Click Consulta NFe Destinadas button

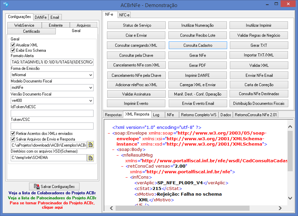tap(259, 94)
